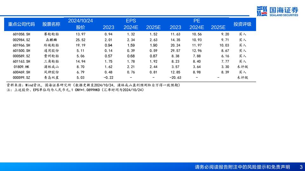Click the EPS group header
Viewport: 305px width, 171px height.
[x=131, y=21]
